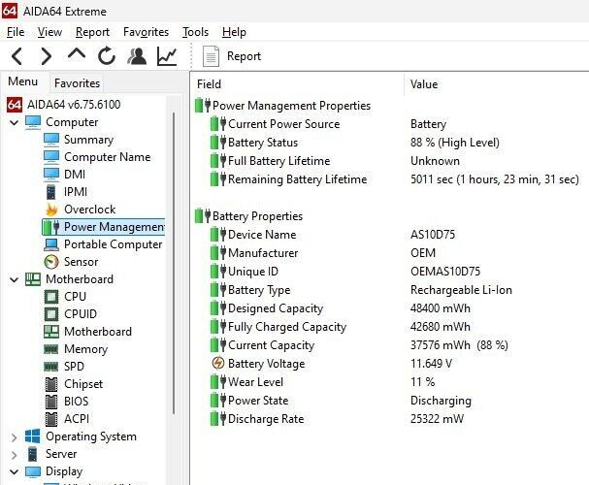Open the Portable Computer laptop icon
This screenshot has width=589, height=485.
(51, 244)
